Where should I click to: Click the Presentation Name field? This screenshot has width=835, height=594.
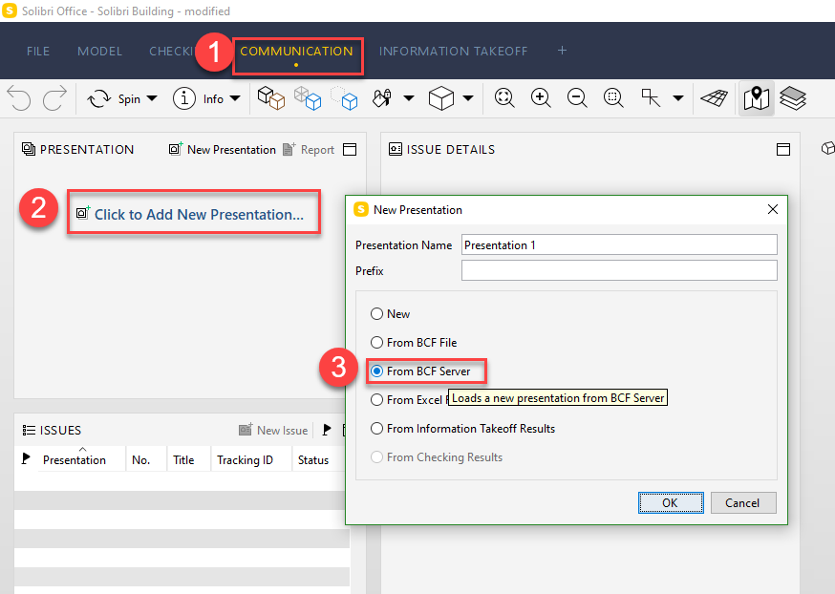click(x=619, y=244)
